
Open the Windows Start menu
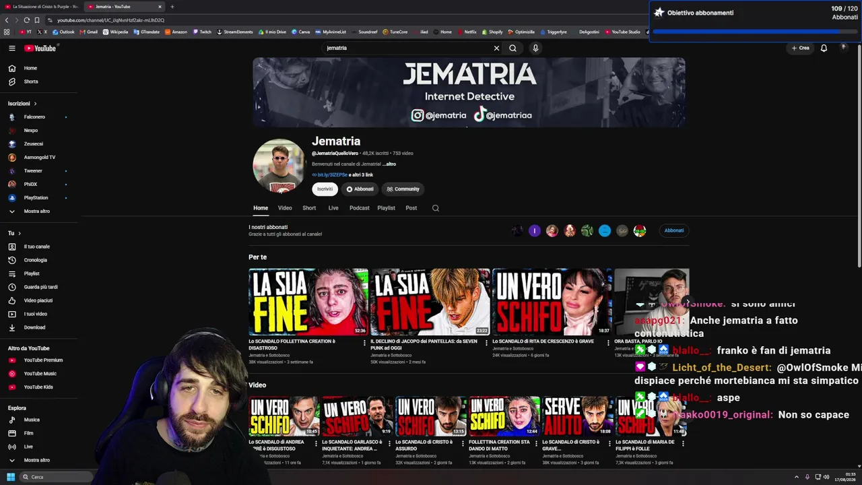(x=11, y=477)
